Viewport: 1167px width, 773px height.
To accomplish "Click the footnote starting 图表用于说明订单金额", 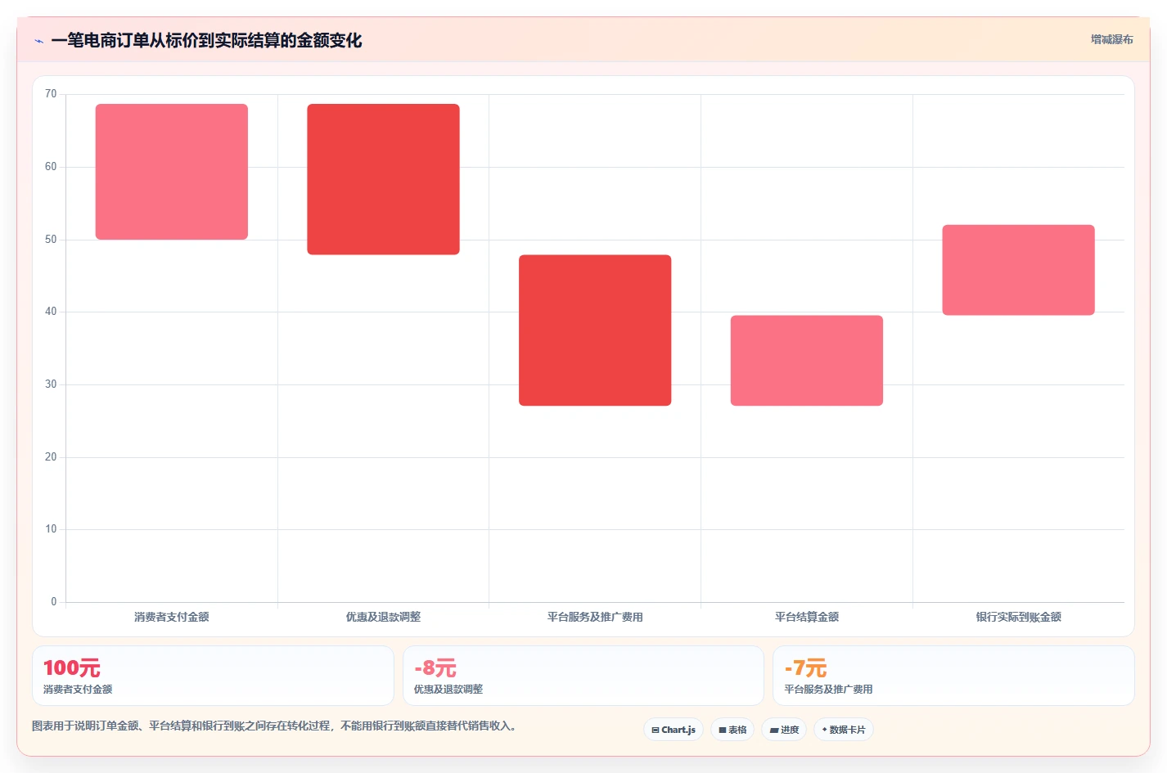I will 274,726.
